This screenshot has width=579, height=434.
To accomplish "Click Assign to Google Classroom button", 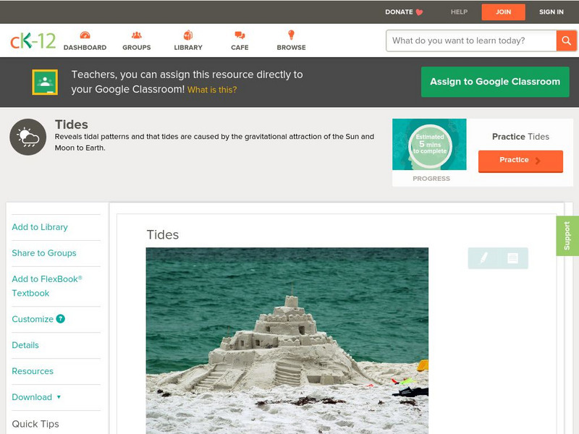I will click(495, 82).
